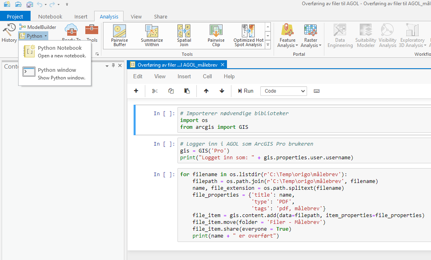This screenshot has height=260, width=431.
Task: Open the Pairwise Clip tool
Action: [216, 36]
